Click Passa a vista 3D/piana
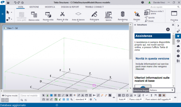 tap(154, 12)
